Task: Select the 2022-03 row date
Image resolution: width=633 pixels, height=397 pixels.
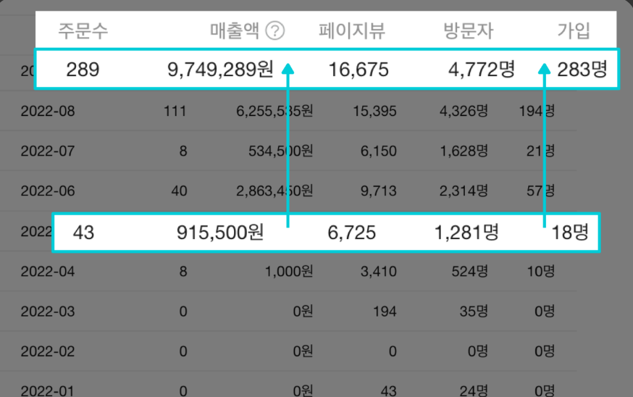Action: pos(48,312)
